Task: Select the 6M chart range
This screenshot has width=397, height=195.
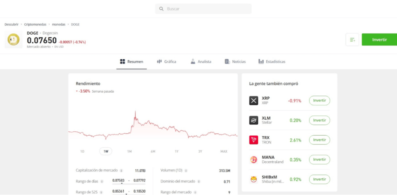Action: [x=153, y=152]
